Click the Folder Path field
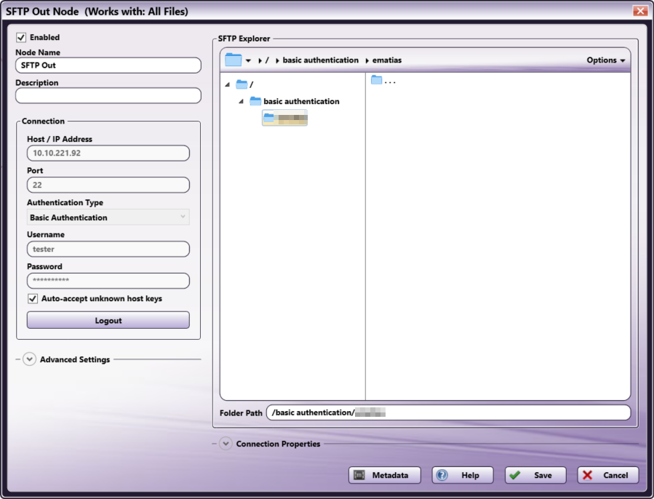 click(x=448, y=412)
